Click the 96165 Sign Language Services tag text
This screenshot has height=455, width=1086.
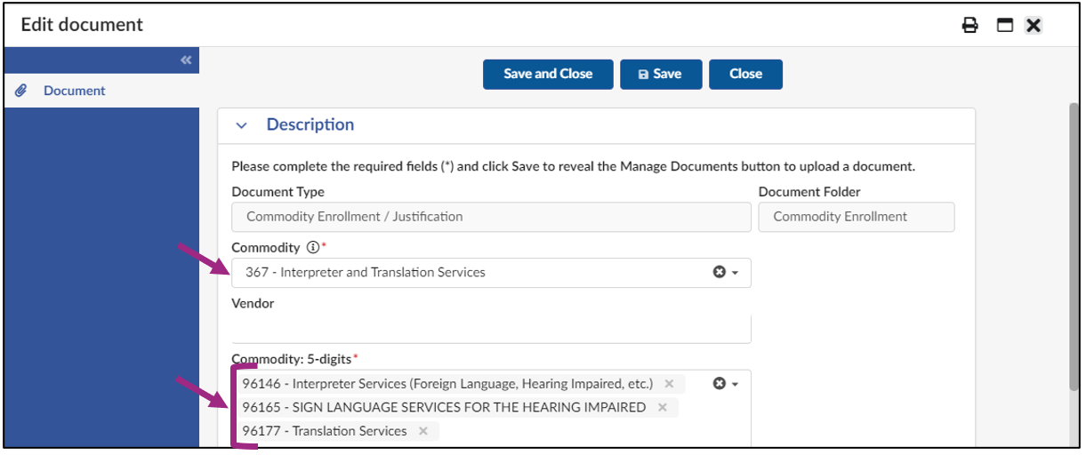point(444,407)
